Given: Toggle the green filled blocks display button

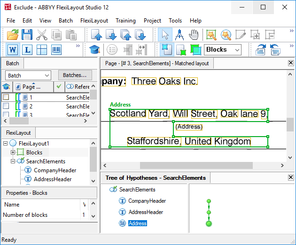Looking at the screenshot, I should (x=196, y=50).
